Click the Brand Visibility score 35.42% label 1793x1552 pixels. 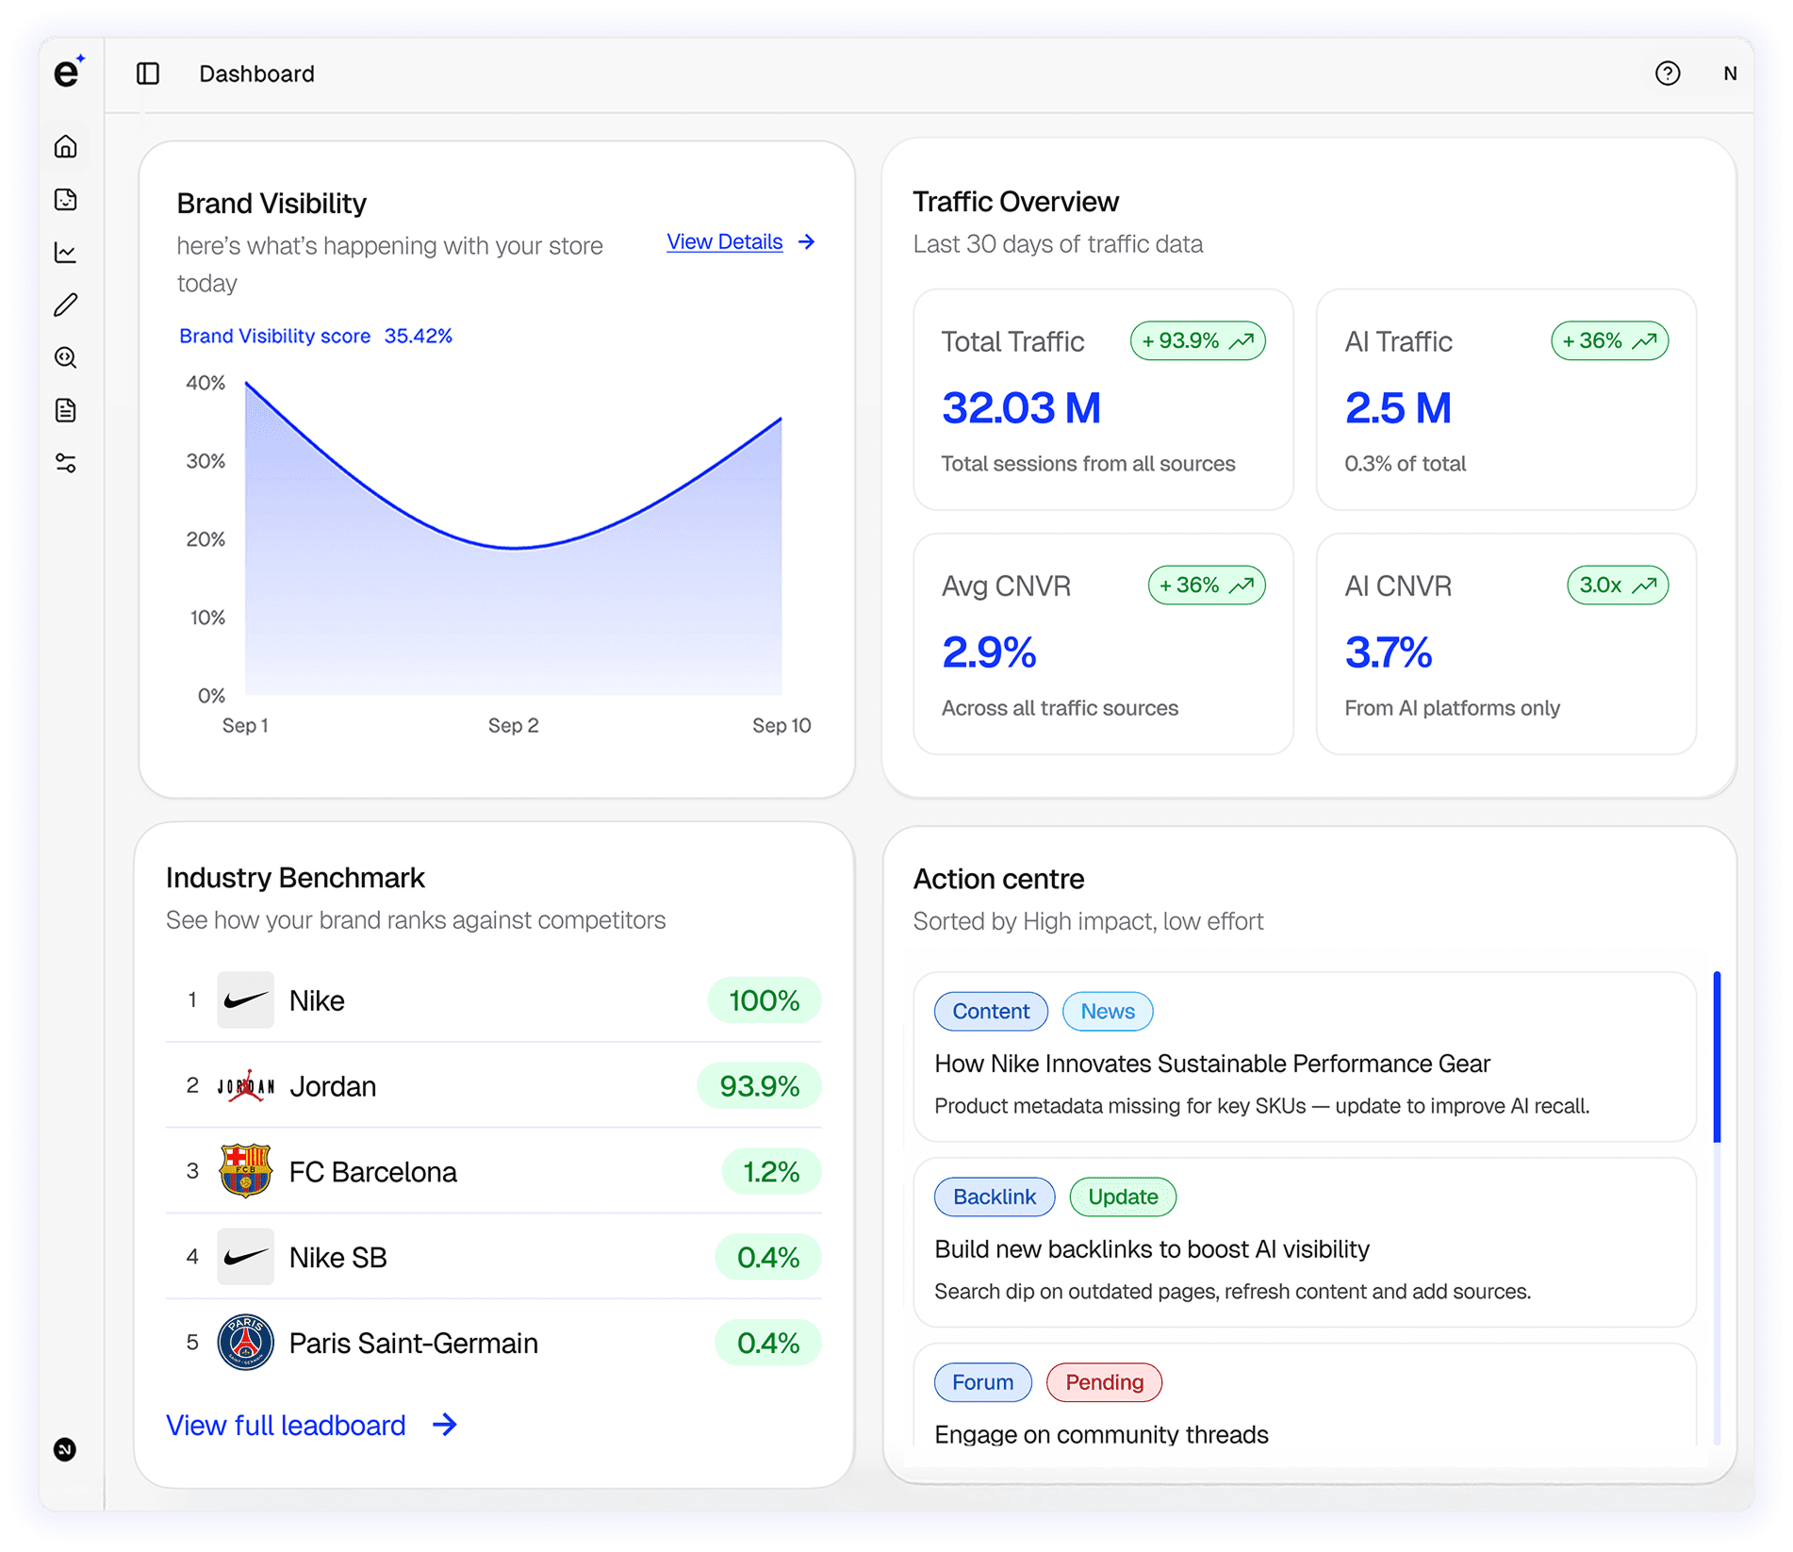click(316, 337)
